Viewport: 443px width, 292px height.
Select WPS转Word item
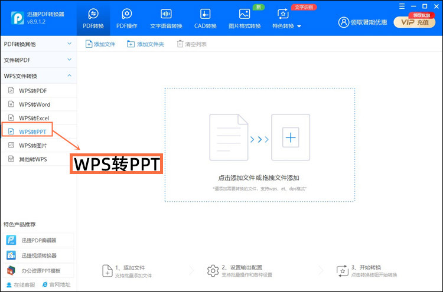pyautogui.click(x=38, y=104)
